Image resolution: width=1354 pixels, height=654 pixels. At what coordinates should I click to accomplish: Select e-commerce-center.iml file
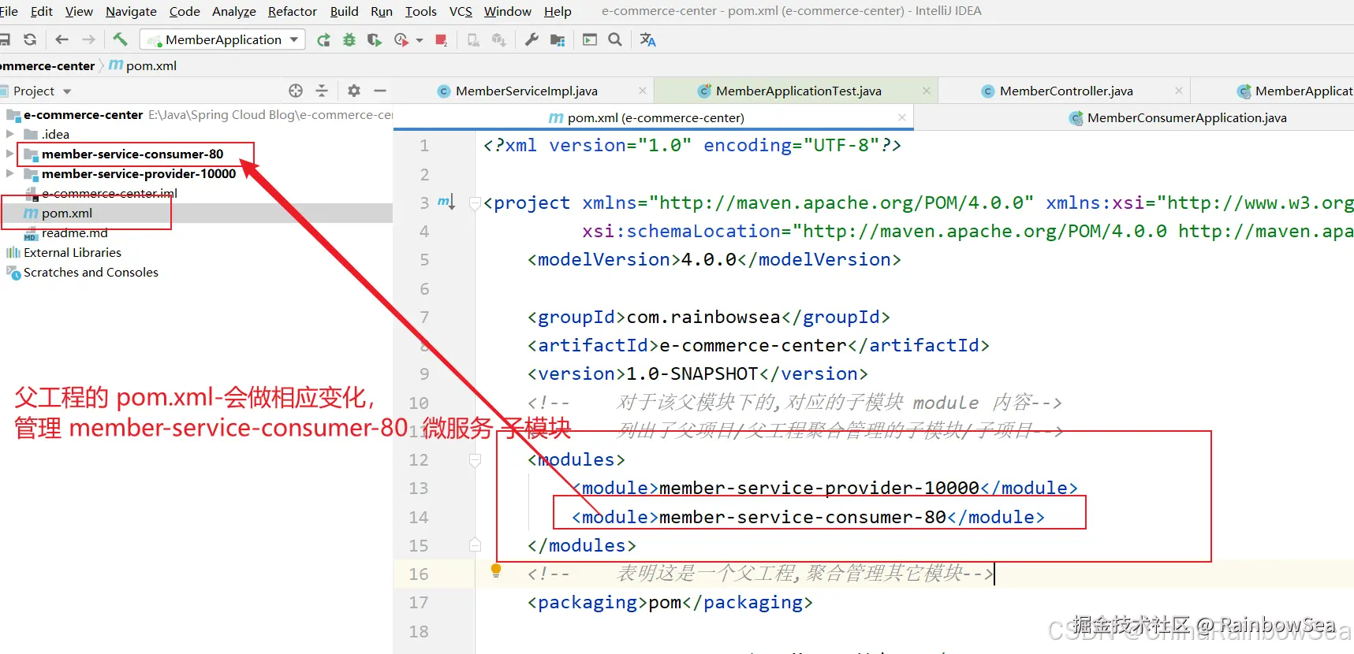[109, 193]
